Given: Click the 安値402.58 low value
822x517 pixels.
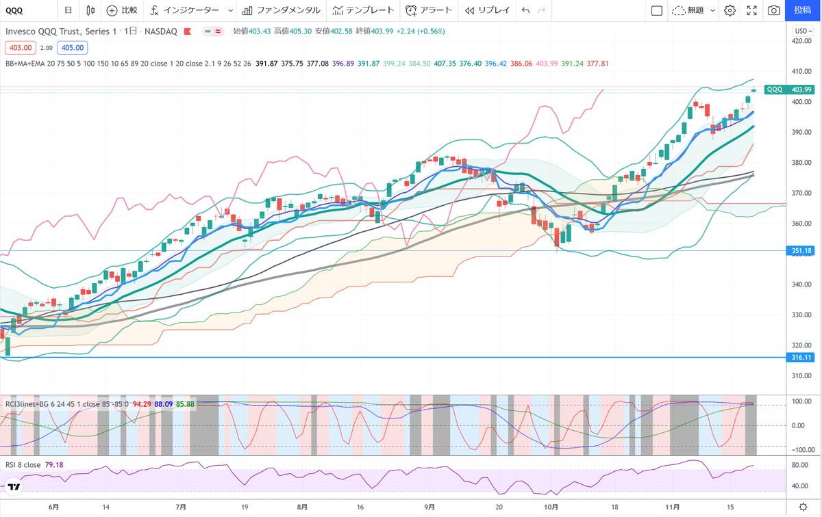Looking at the screenshot, I should coord(334,31).
